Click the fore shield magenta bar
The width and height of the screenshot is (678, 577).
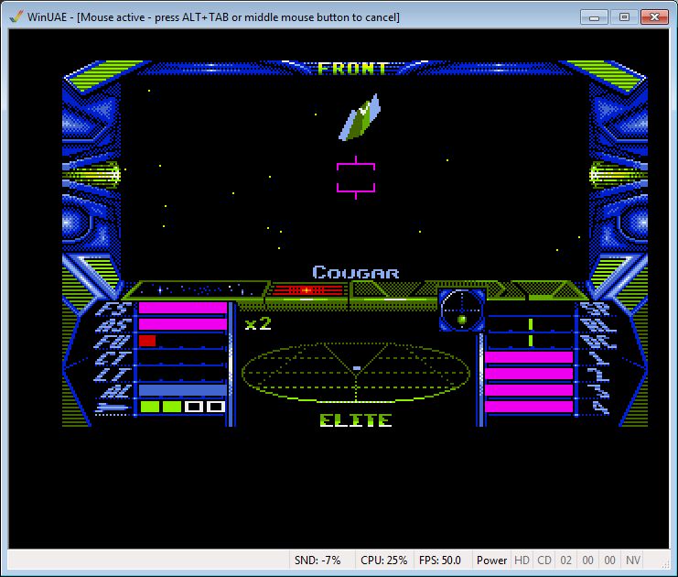pos(183,308)
